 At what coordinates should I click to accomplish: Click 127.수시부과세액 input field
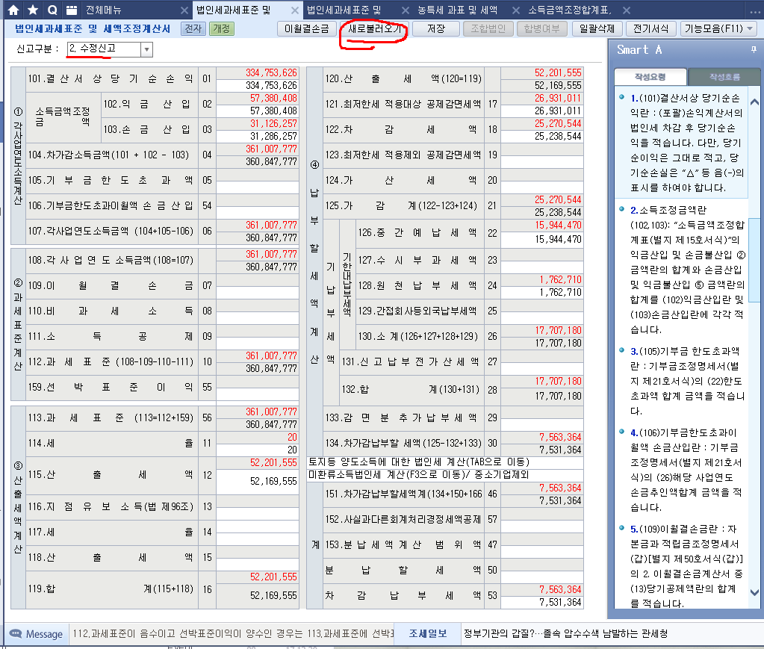(x=541, y=267)
